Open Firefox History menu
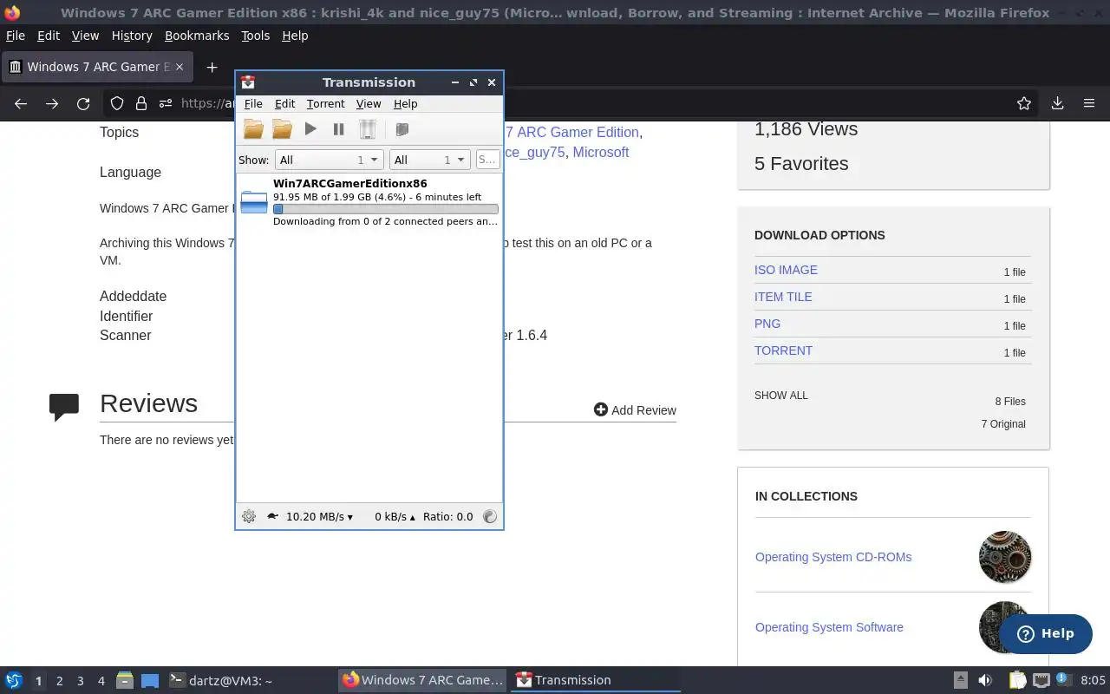 tap(132, 36)
